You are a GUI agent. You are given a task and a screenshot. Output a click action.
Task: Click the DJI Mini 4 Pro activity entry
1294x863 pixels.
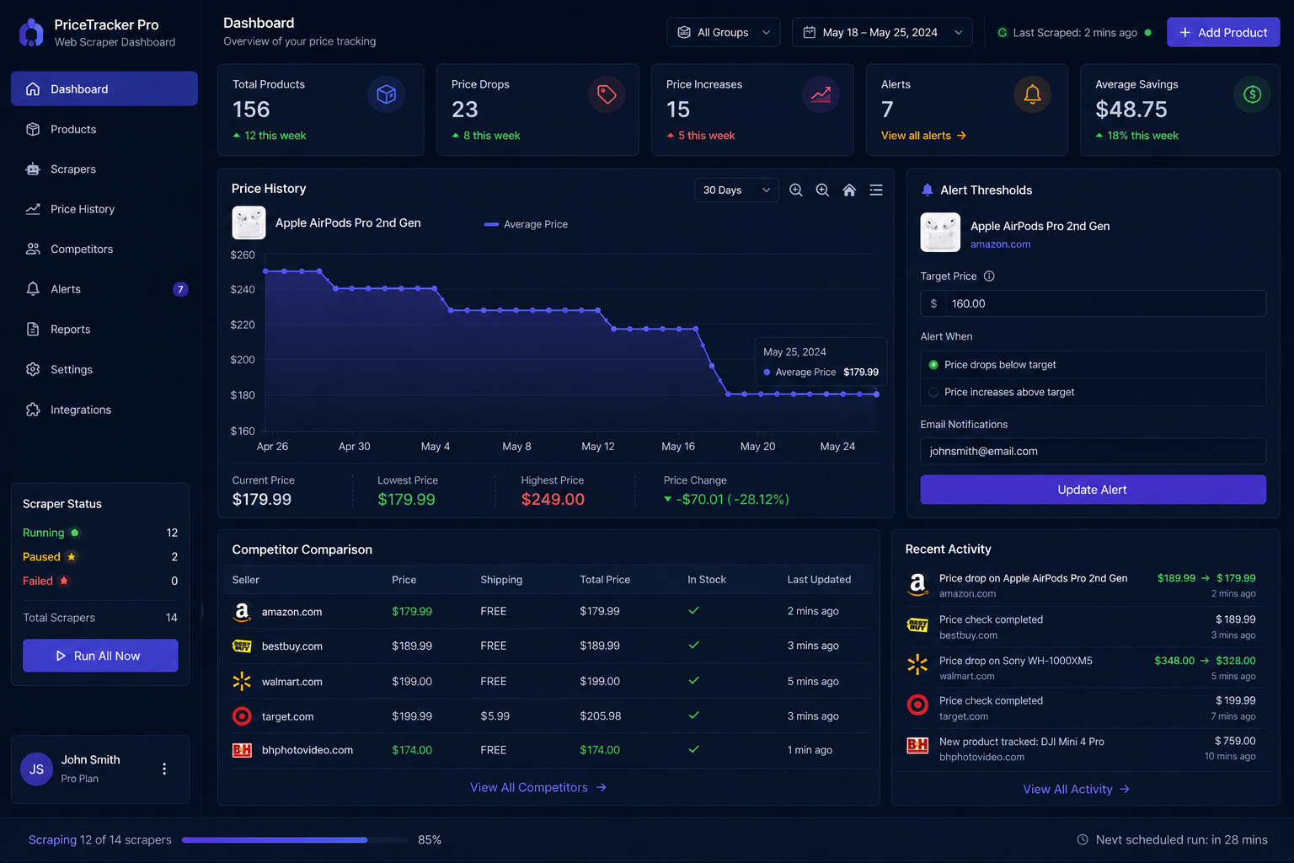coord(1081,748)
